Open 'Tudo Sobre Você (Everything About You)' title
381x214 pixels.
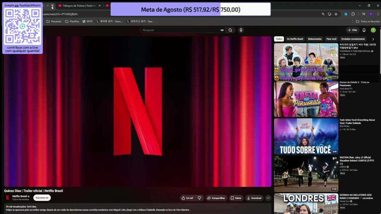(x=357, y=122)
